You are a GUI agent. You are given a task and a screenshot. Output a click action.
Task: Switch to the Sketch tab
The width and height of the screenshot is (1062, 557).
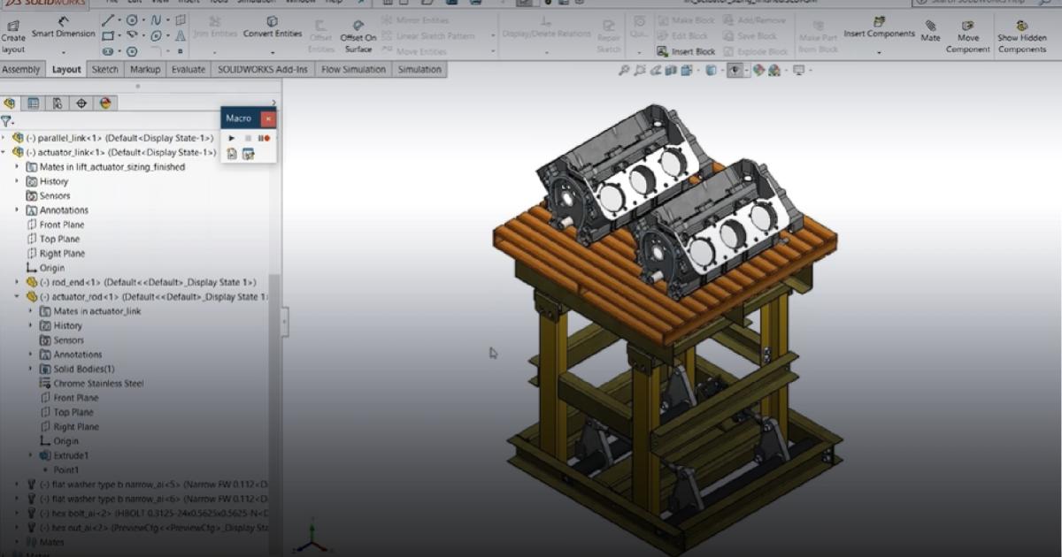pyautogui.click(x=105, y=70)
